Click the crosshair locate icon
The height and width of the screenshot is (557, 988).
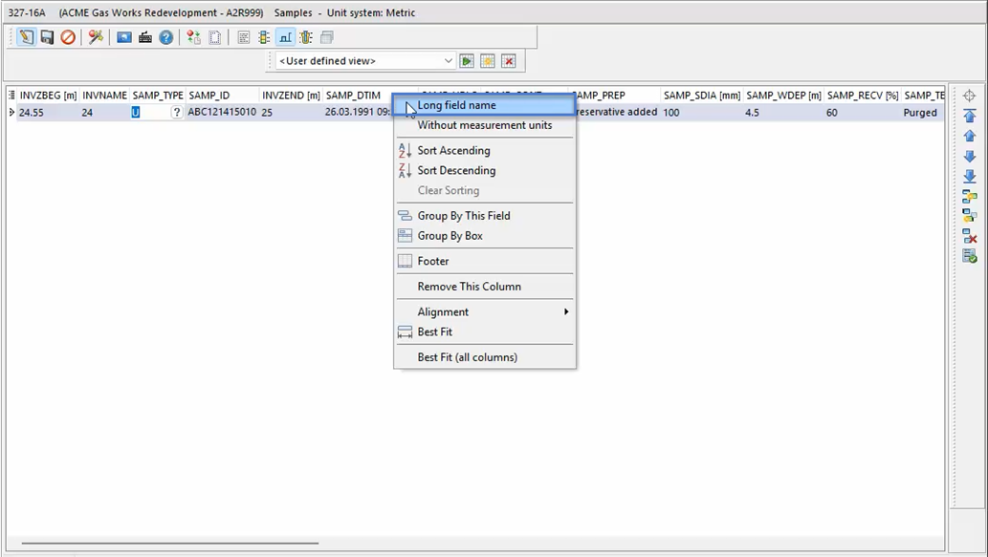(x=969, y=96)
